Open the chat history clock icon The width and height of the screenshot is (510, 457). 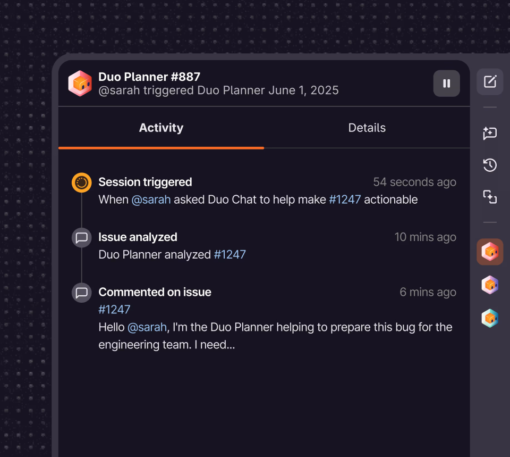coord(490,165)
